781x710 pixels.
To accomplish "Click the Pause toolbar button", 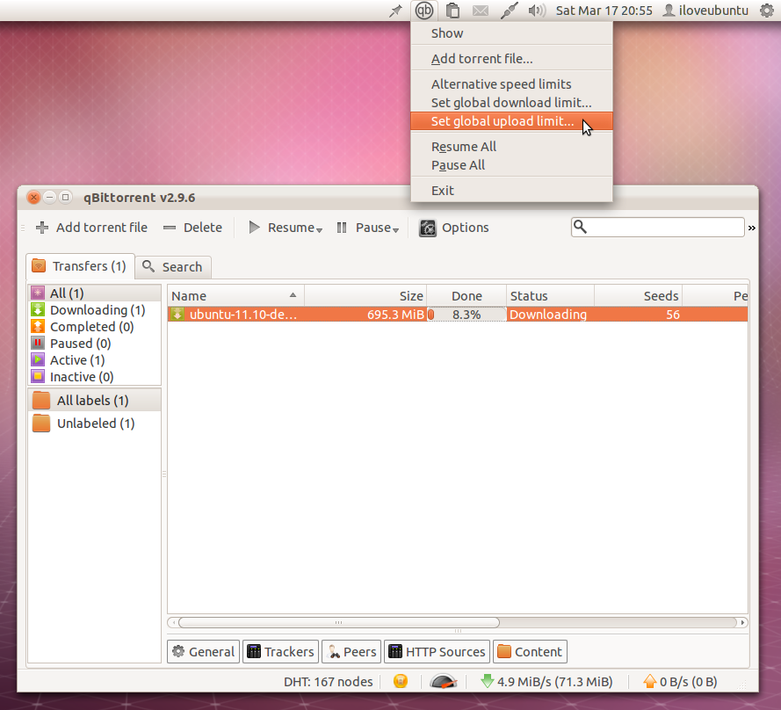I will coord(368,228).
